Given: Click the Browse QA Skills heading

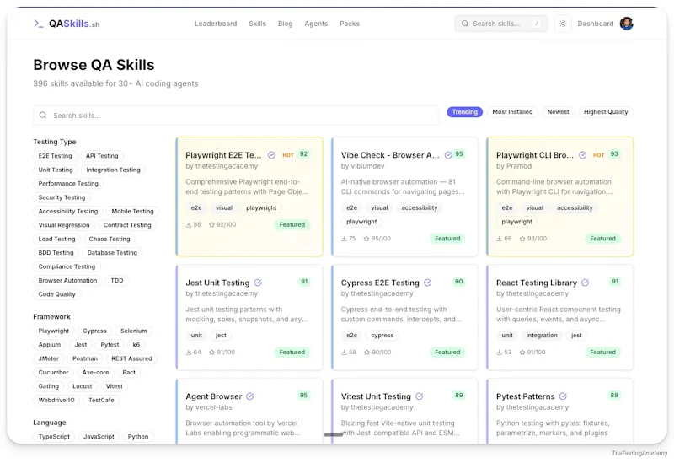Looking at the screenshot, I should 94,65.
